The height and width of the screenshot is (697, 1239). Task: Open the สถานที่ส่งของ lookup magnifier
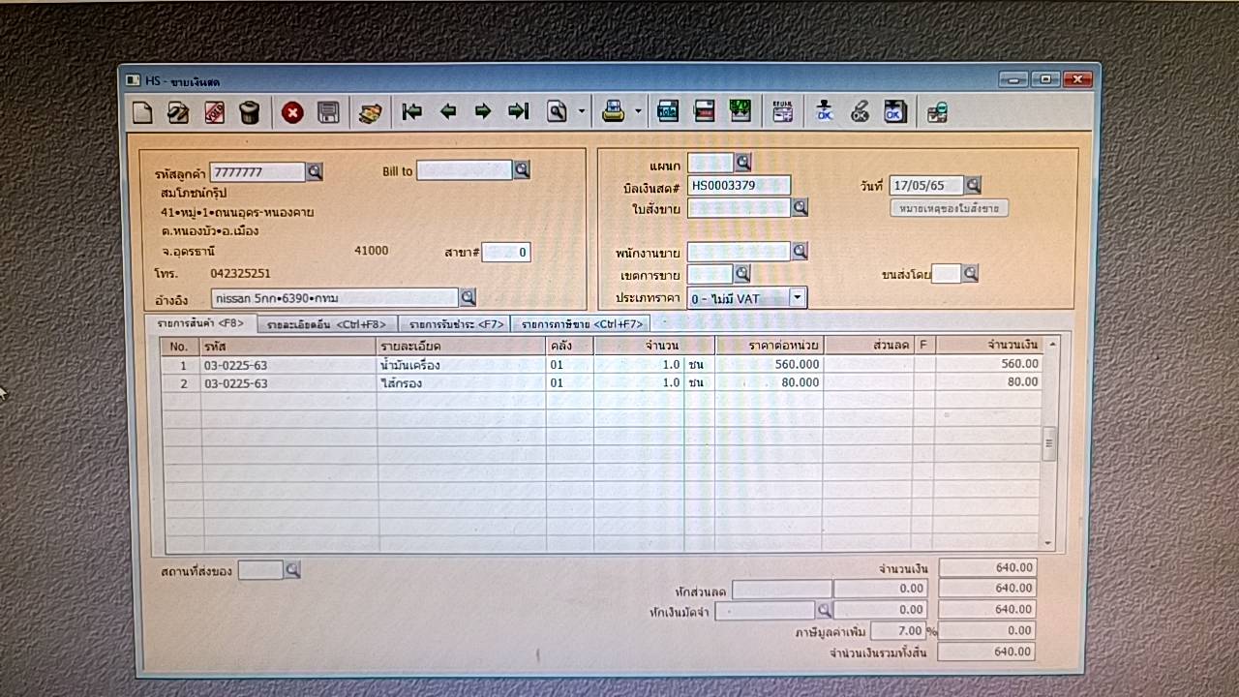point(292,571)
